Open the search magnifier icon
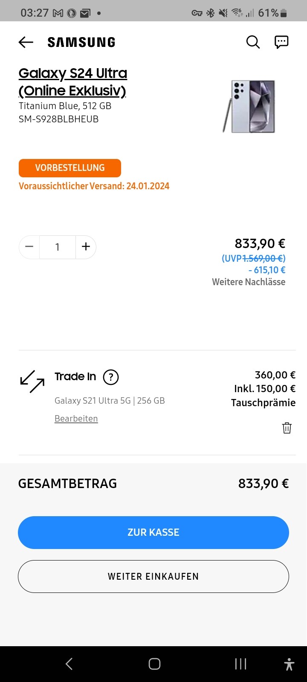Screen dimensions: 307x682 tap(253, 42)
